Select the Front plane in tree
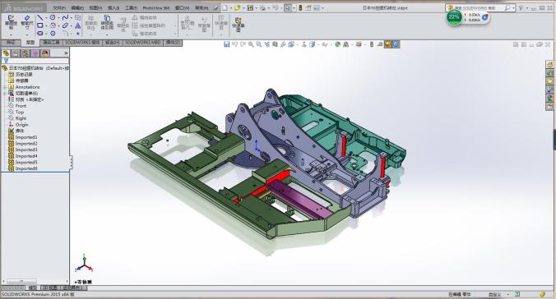556x299 pixels. pos(21,106)
